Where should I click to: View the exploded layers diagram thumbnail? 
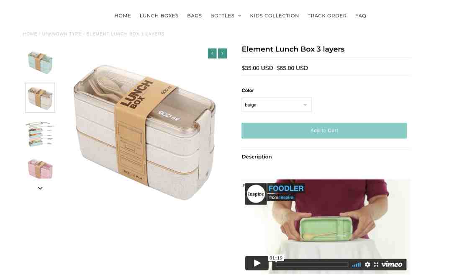[x=40, y=134]
